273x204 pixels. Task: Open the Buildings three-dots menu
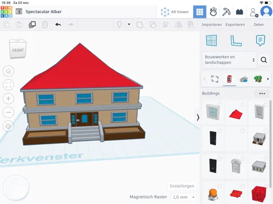(262, 94)
